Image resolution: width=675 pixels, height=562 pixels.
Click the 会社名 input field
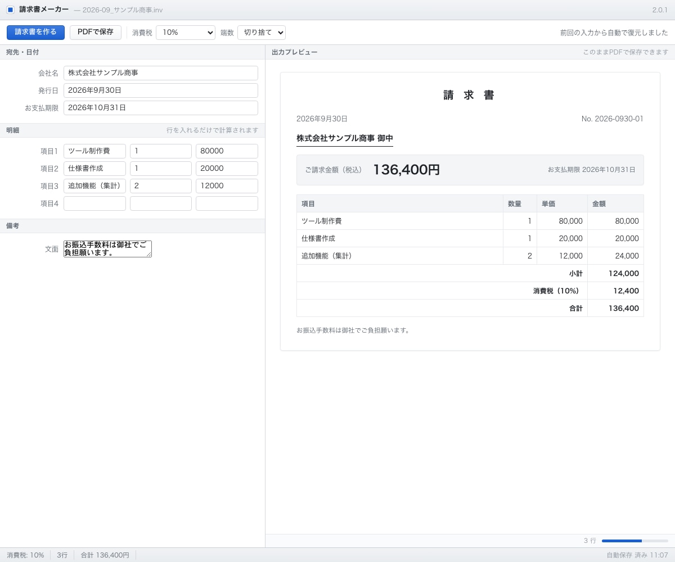161,73
